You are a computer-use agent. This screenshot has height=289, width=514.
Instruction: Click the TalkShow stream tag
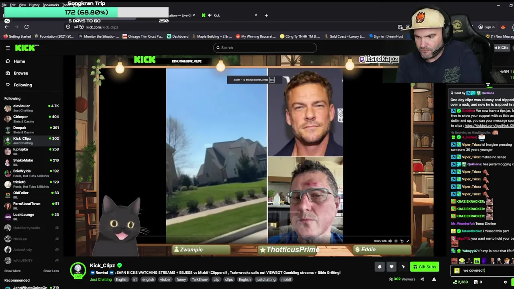200,280
